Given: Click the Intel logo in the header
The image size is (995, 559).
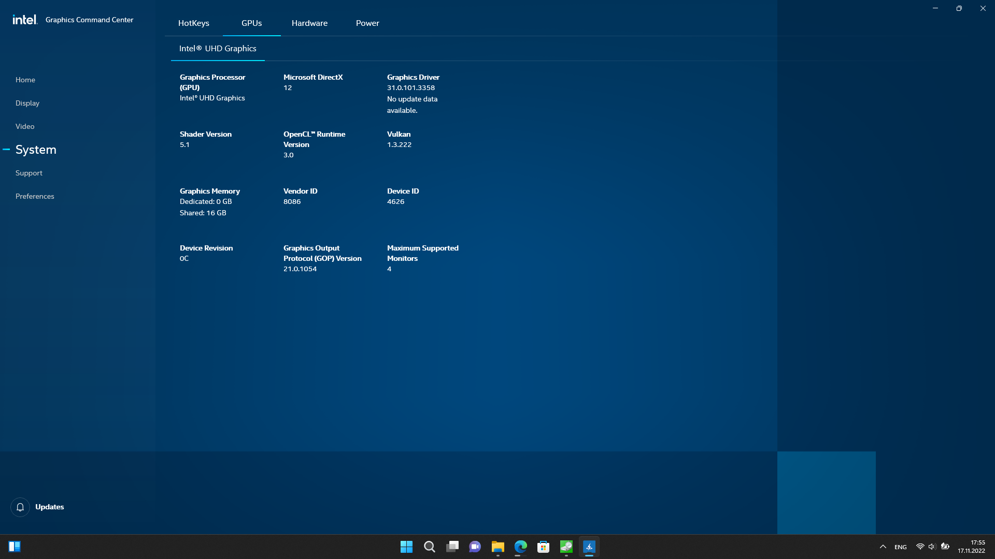Looking at the screenshot, I should [x=25, y=20].
